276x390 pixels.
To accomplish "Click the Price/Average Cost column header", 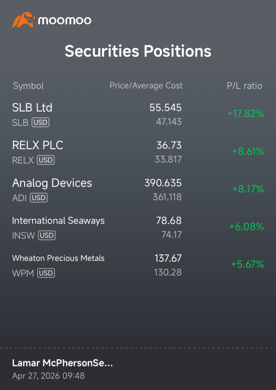I will tap(146, 86).
